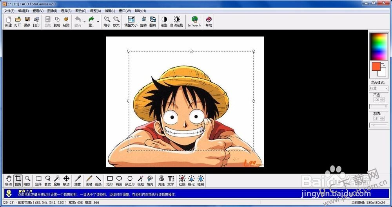The width and height of the screenshot is (392, 207).
Task: Select the 裁剪 (Crop) tool
Action: point(18,180)
